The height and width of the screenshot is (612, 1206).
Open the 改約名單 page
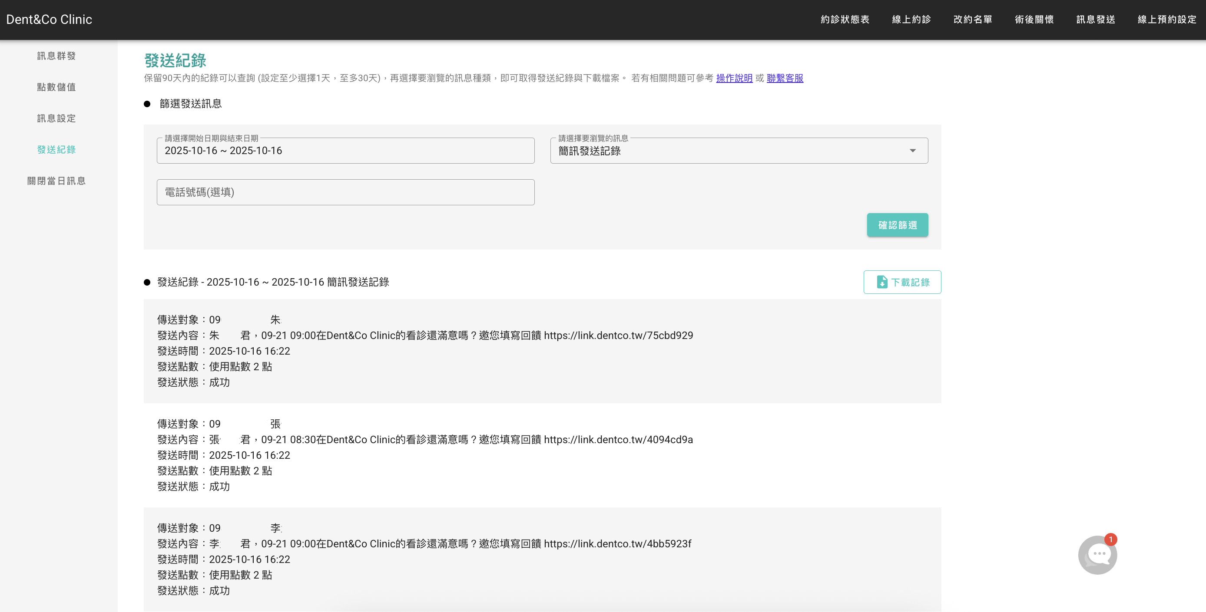[973, 19]
